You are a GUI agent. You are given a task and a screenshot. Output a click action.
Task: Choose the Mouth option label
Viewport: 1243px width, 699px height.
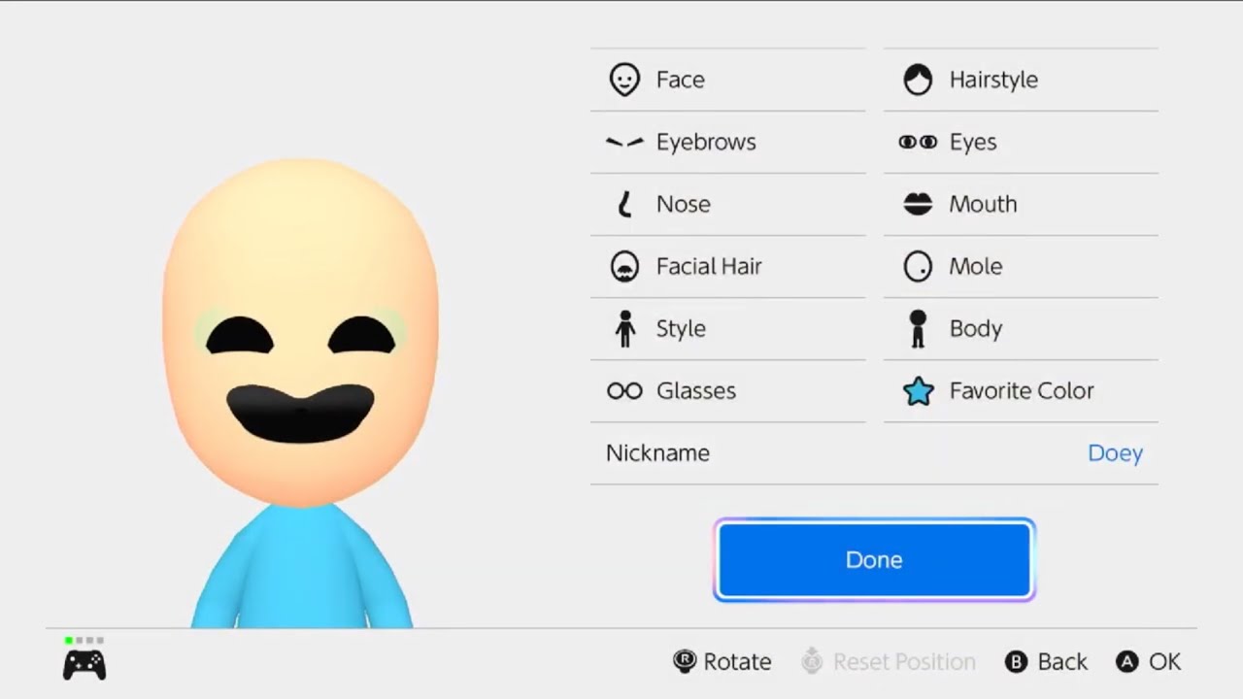[983, 204]
